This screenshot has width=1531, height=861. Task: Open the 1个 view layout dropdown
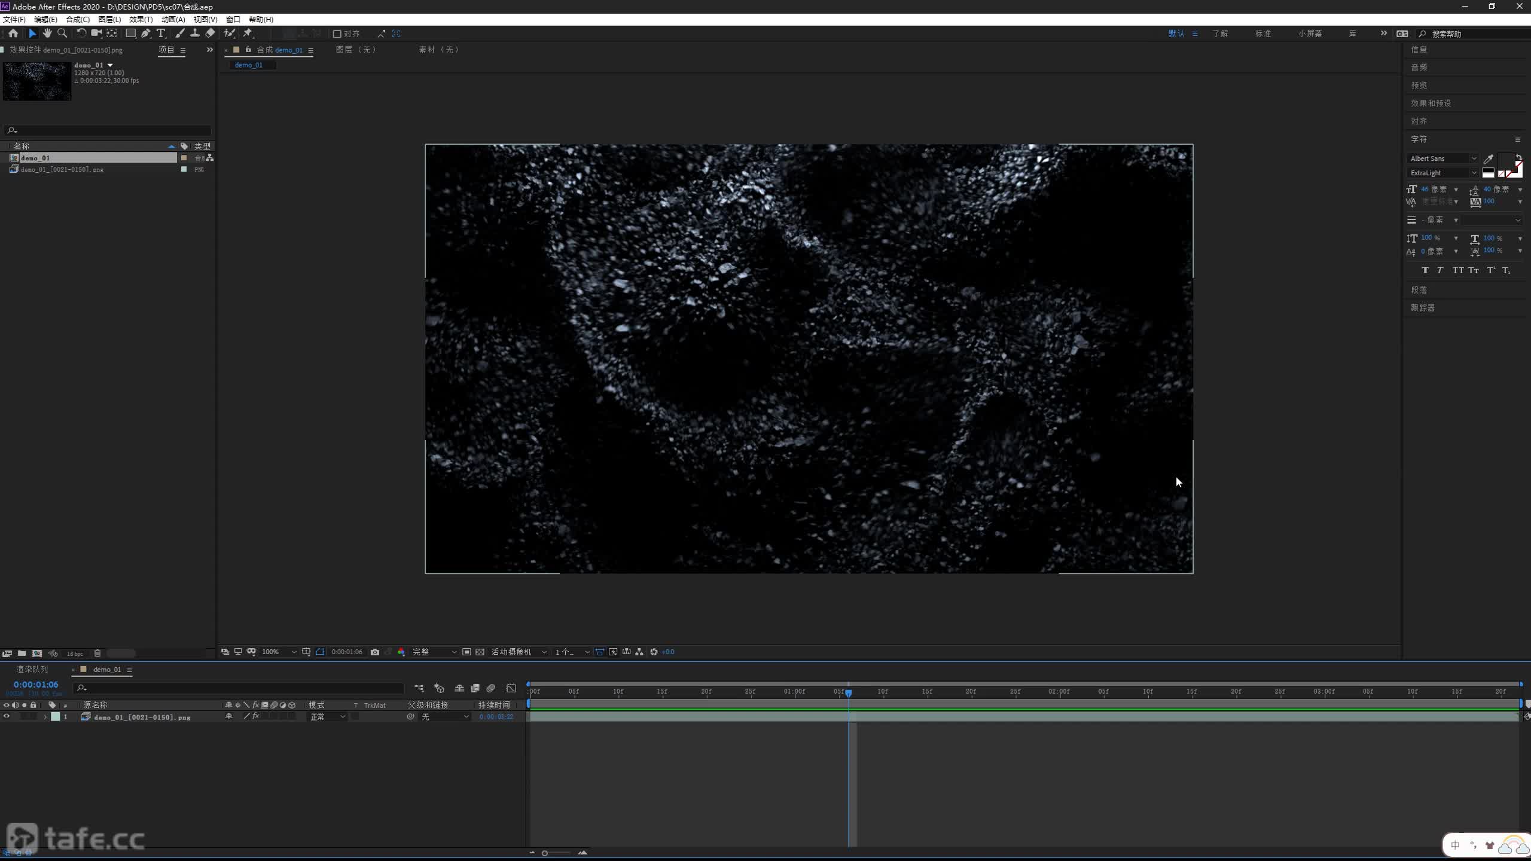pyautogui.click(x=572, y=652)
